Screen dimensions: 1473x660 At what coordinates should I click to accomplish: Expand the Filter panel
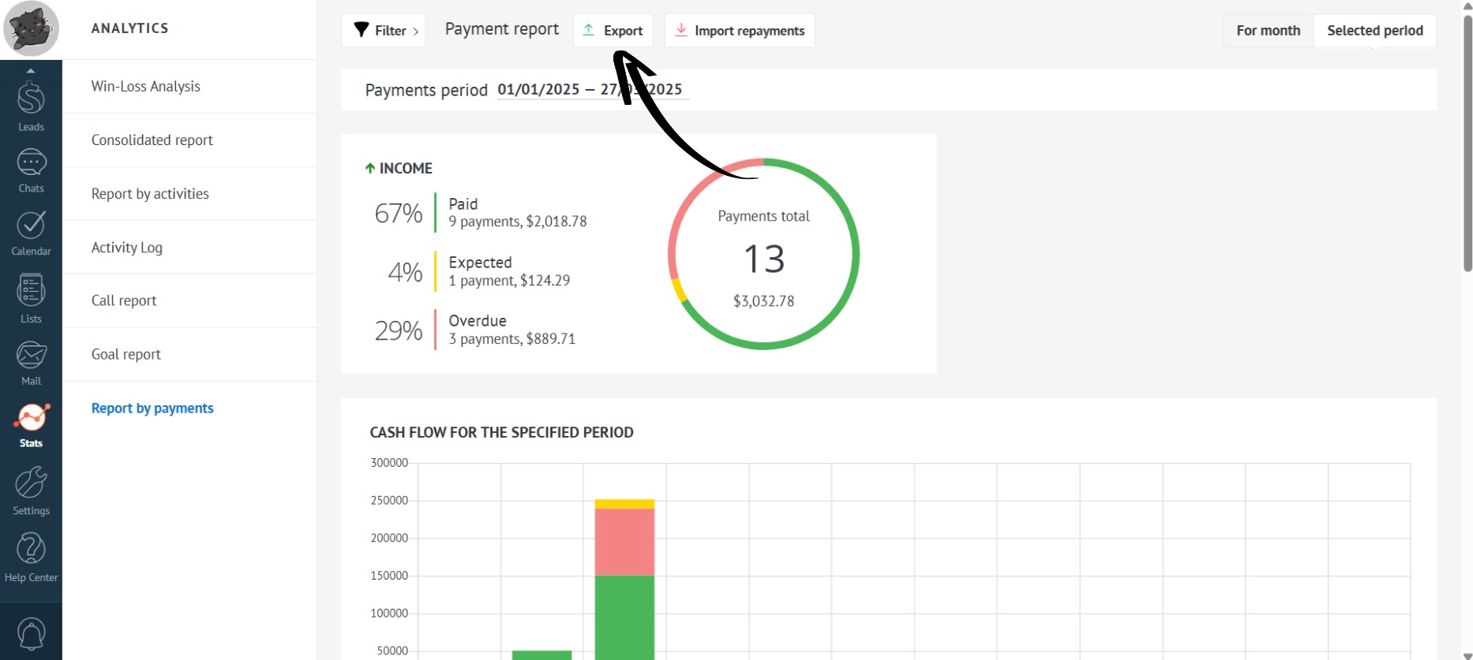tap(384, 31)
